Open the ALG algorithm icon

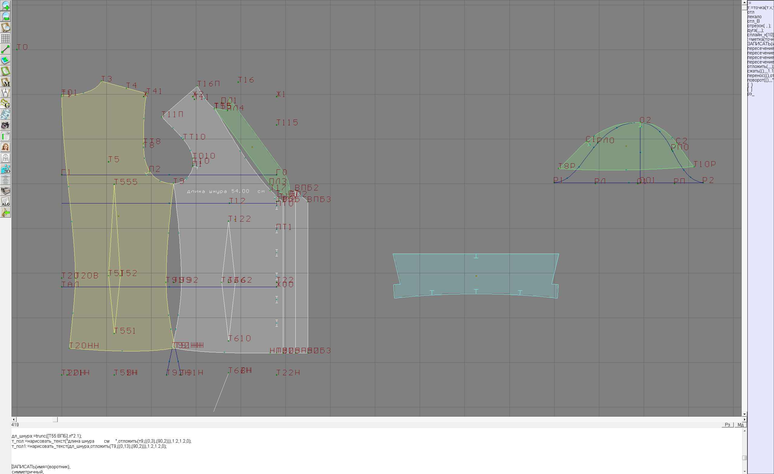[x=5, y=202]
